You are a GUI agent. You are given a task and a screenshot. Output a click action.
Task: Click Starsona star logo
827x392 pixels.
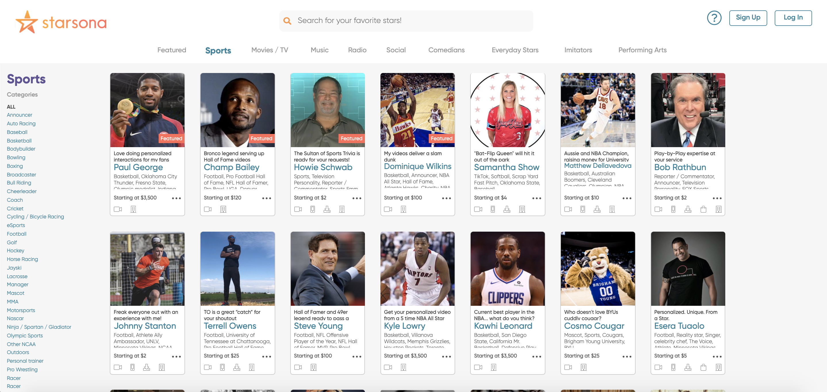[x=27, y=22]
